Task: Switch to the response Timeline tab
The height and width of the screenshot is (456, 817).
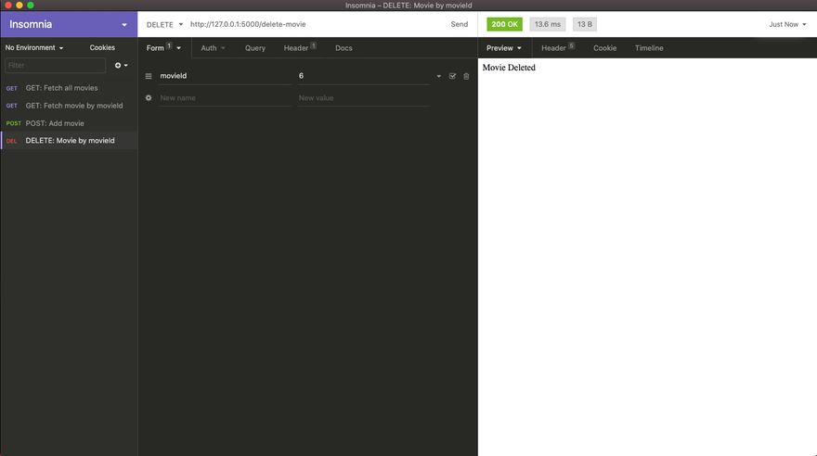Action: click(x=649, y=48)
